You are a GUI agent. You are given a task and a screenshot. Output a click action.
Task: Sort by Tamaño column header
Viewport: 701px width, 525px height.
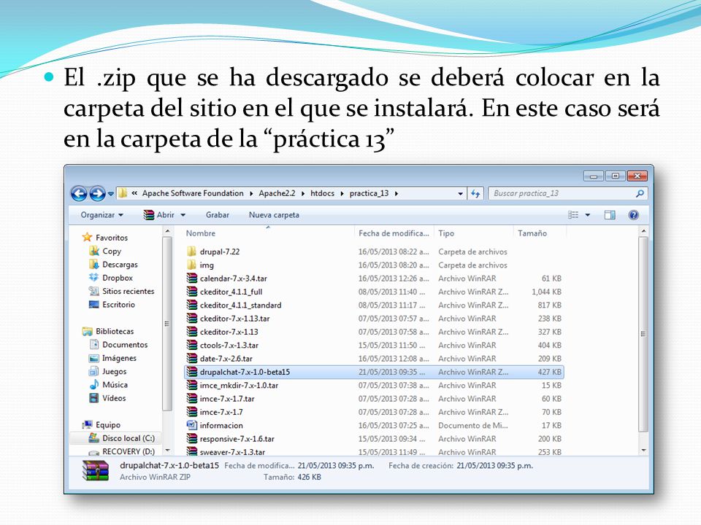[x=532, y=233]
